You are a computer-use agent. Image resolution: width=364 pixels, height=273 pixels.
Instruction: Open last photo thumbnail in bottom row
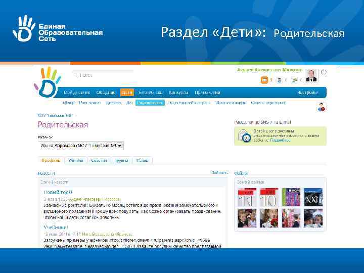pos(313,218)
